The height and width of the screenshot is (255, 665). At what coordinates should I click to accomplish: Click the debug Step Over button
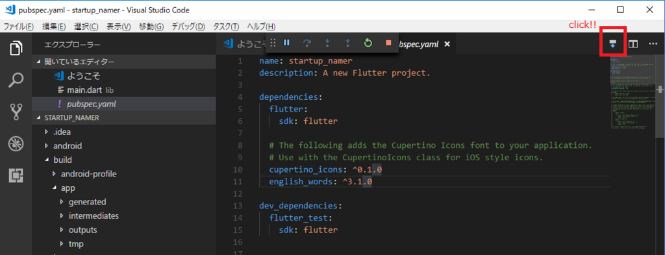(x=307, y=43)
